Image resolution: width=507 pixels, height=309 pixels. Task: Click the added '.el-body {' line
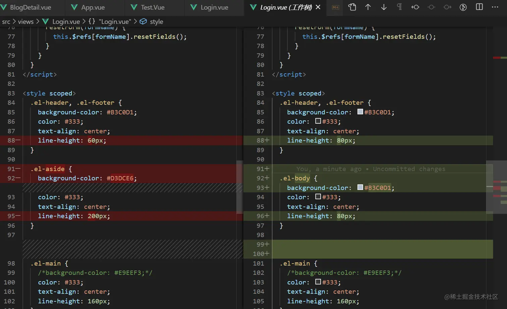[x=298, y=178]
